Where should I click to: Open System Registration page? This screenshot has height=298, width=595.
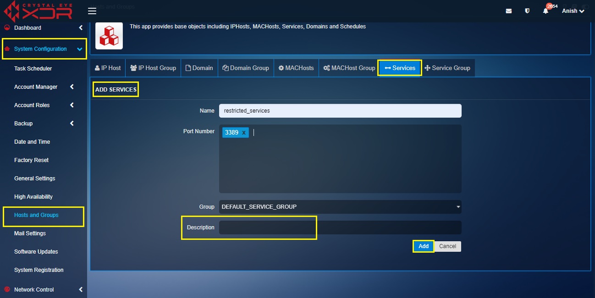[x=39, y=270]
